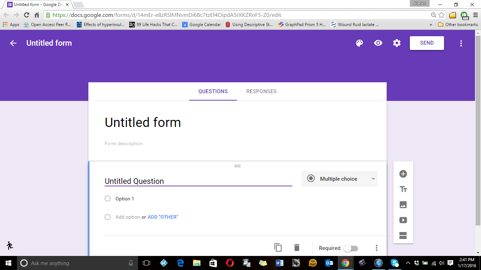Open the form's top-right more menu
Screen dimensions: 481x270
(461, 44)
